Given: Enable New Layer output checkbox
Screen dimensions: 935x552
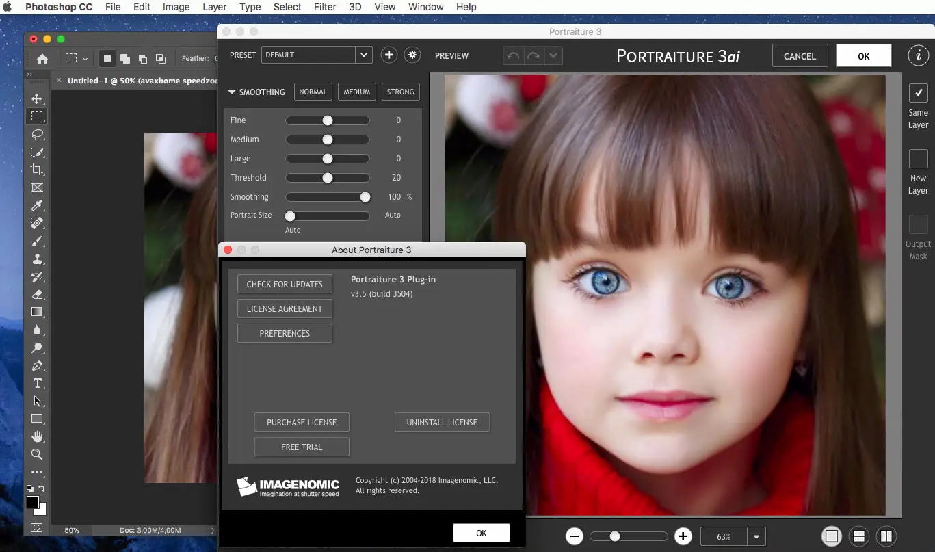Looking at the screenshot, I should [918, 159].
